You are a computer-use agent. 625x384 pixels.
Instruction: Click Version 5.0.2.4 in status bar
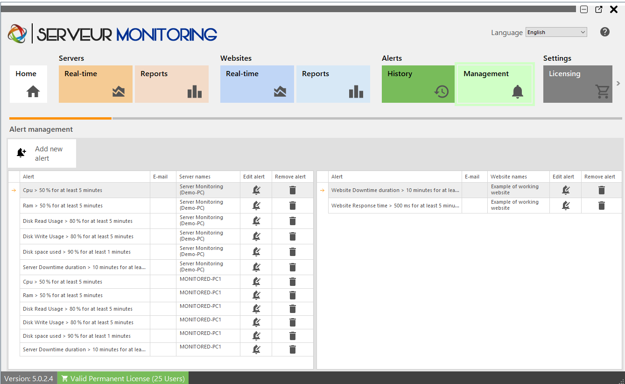[29, 378]
